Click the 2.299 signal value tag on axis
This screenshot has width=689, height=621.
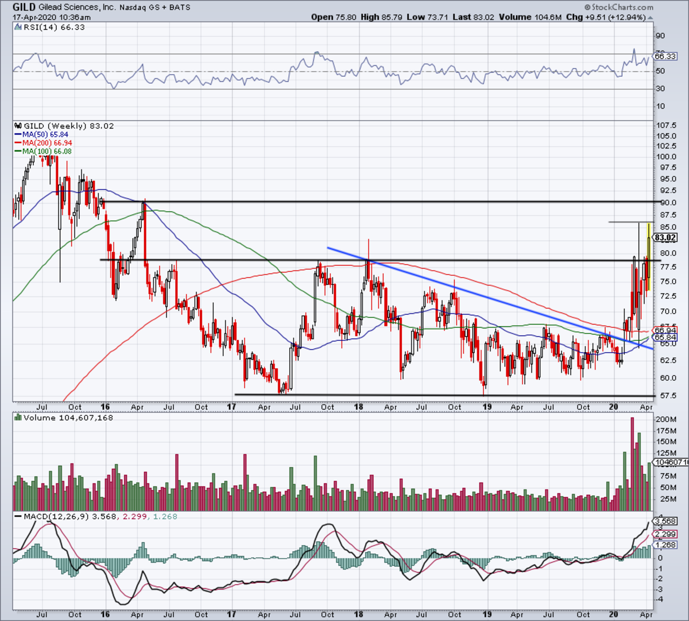(666, 534)
